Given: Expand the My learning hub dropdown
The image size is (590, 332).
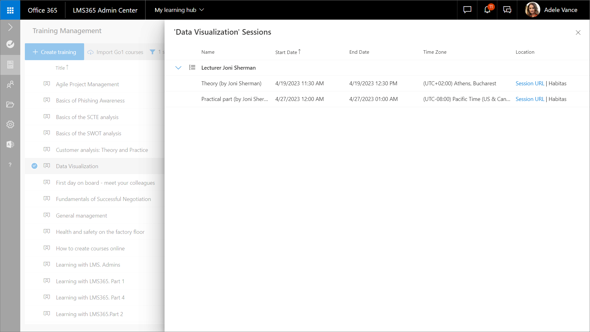Looking at the screenshot, I should click(x=179, y=10).
